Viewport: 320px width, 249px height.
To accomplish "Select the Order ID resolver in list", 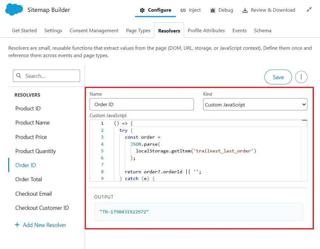I will pos(25,165).
